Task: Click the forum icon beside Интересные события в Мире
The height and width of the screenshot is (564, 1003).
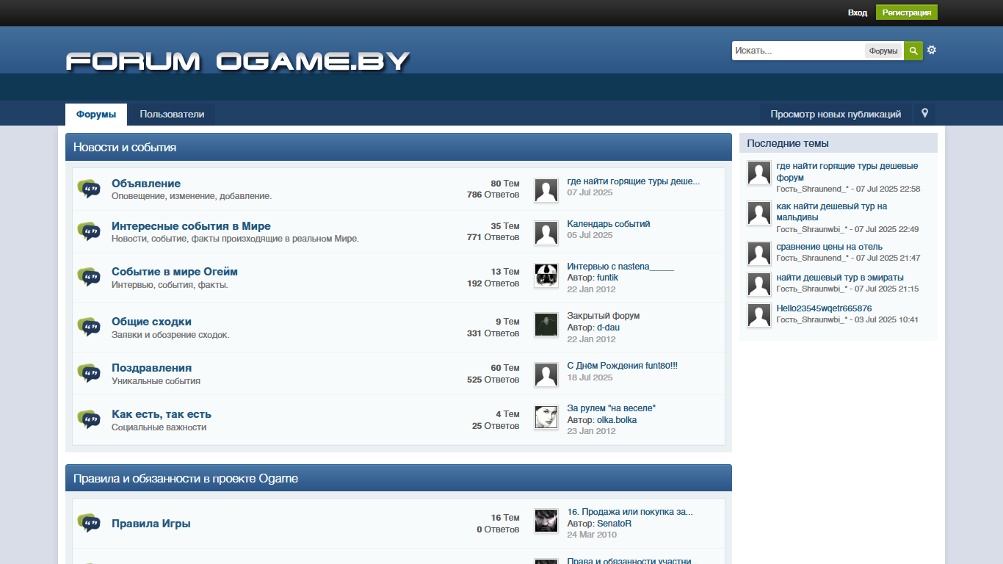Action: point(89,232)
